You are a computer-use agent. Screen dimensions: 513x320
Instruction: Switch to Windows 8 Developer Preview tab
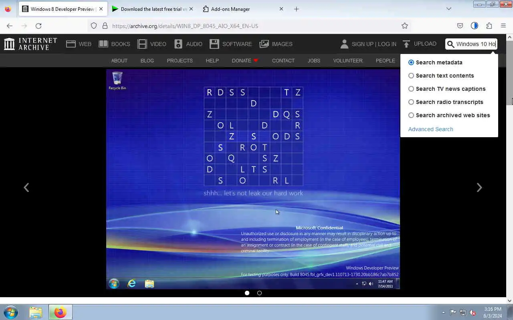click(62, 9)
